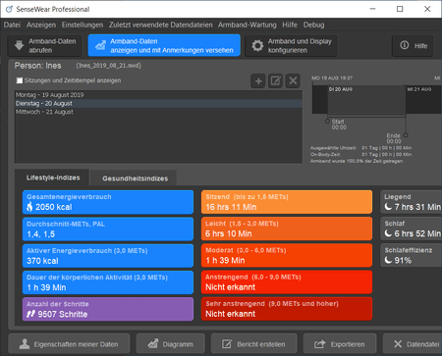Screen dimensions: 442x356
Task: Click the moon icon next to Schlaf duration
Action: [388, 233]
